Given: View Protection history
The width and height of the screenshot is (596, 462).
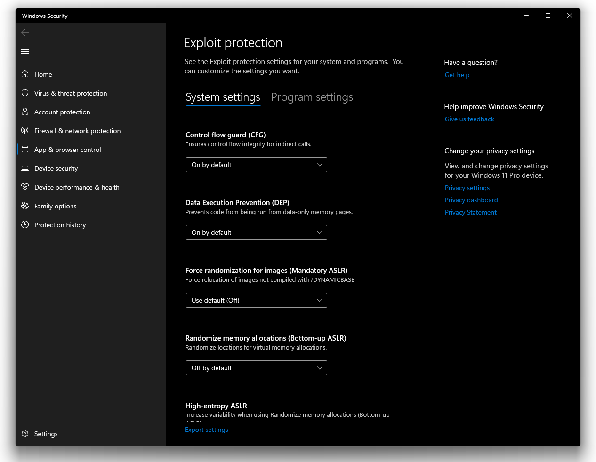Looking at the screenshot, I should [x=60, y=224].
